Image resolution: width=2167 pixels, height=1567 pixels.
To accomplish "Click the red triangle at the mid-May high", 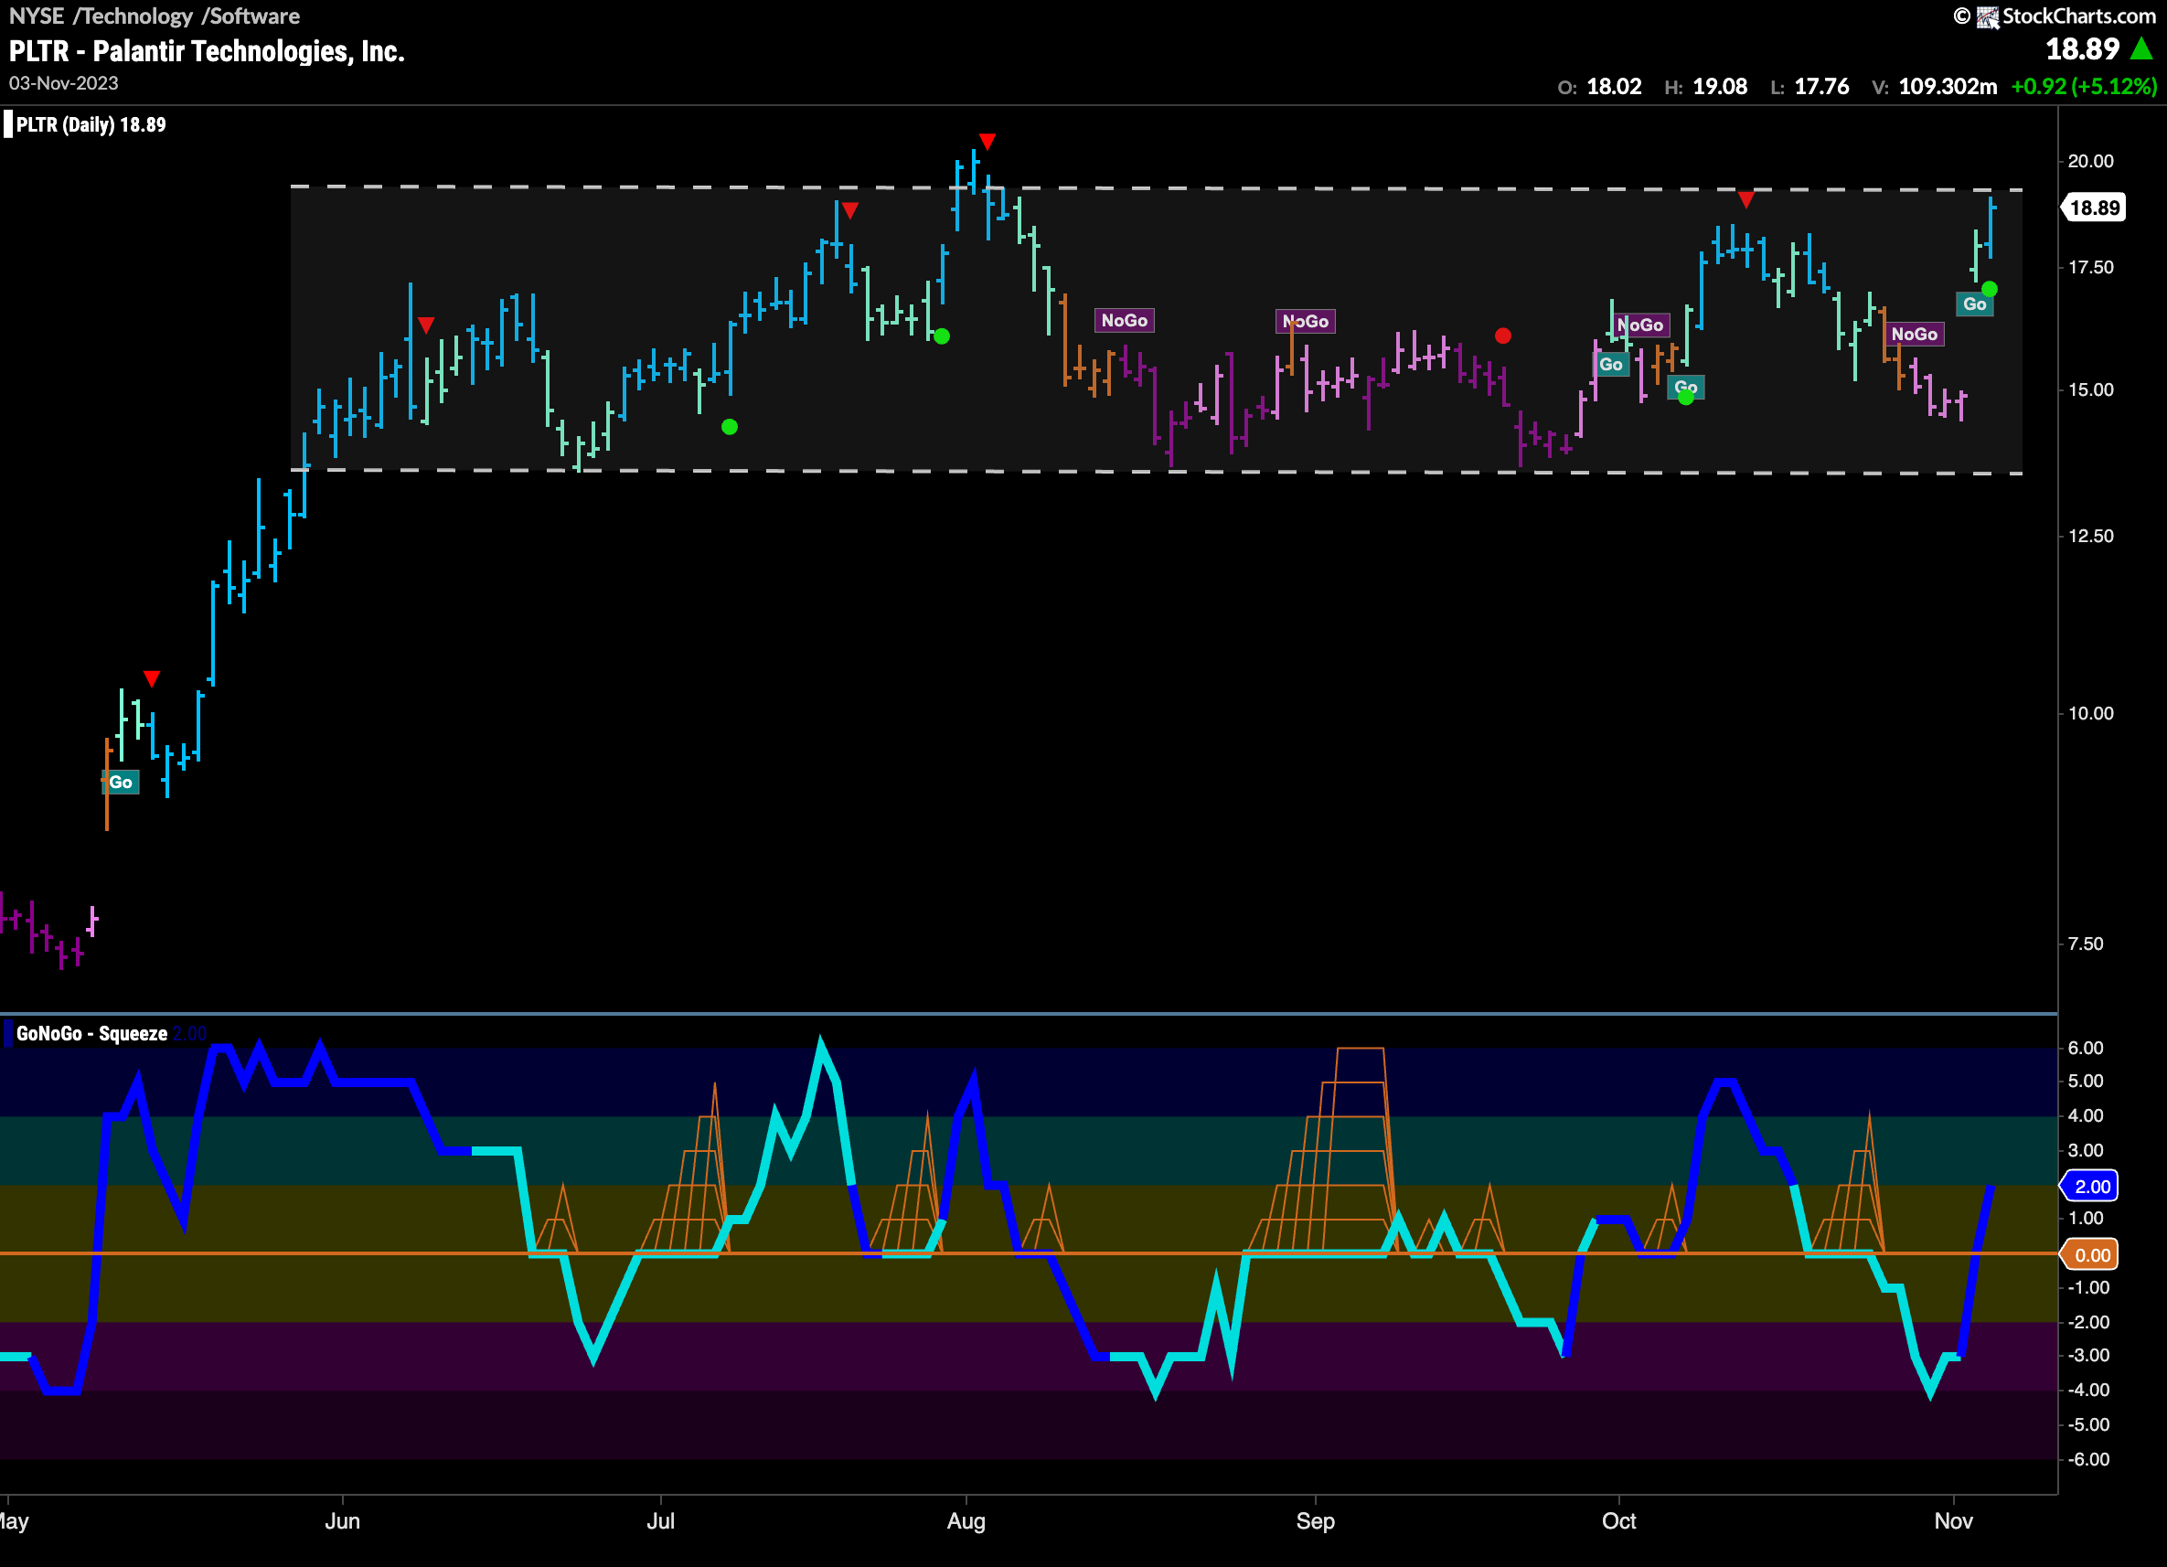I will pos(152,678).
